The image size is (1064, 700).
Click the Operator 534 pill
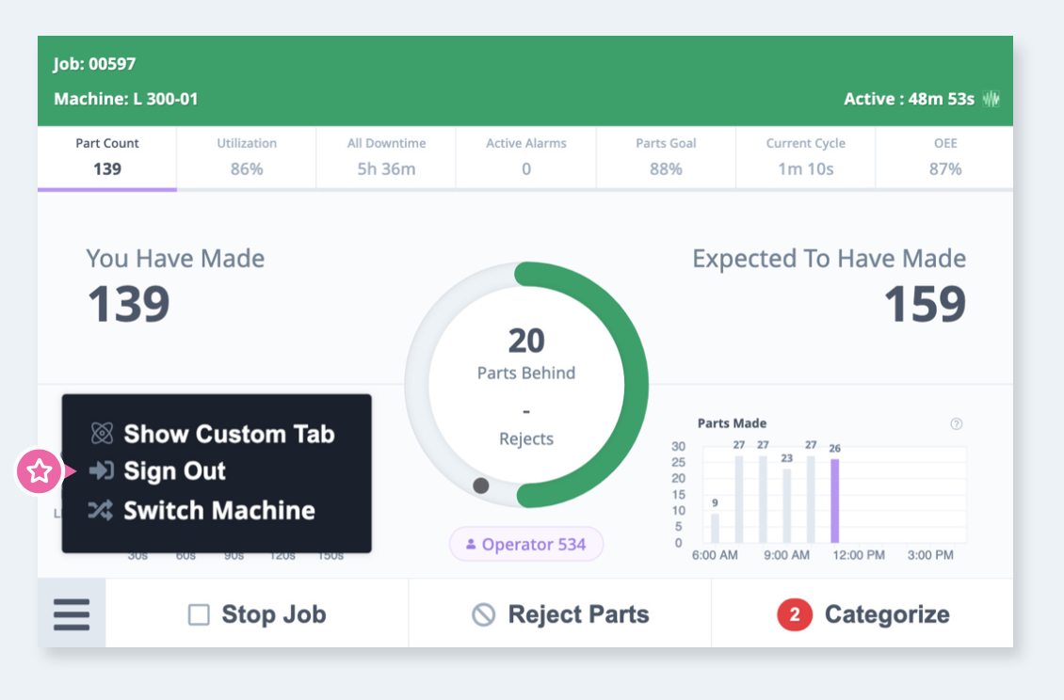pos(526,544)
